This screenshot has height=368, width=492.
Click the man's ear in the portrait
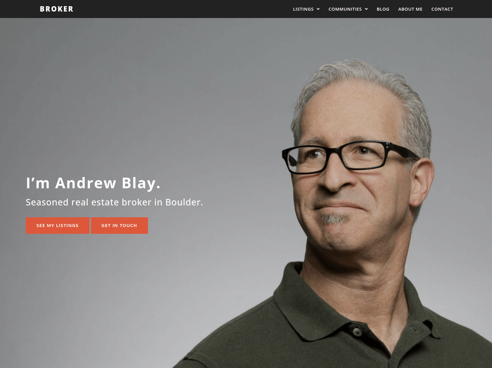point(422,183)
